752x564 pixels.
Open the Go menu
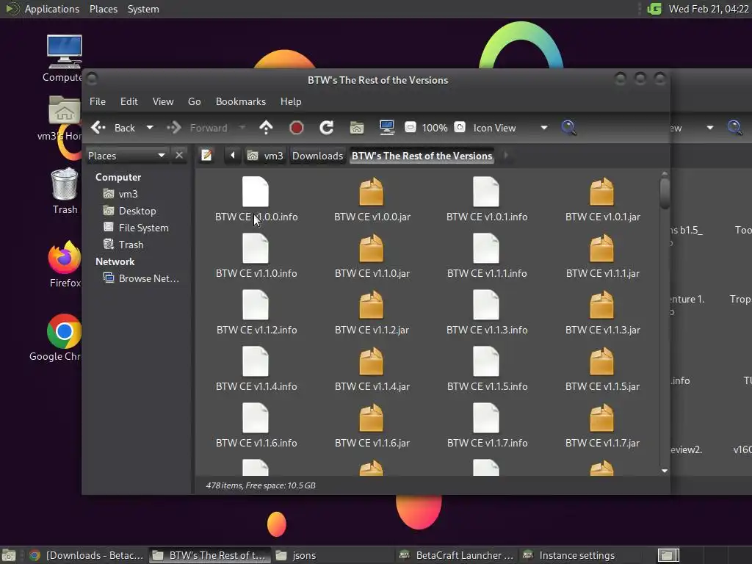194,101
